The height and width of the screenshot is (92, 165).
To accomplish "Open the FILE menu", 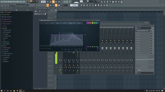I will (x=2, y=2).
